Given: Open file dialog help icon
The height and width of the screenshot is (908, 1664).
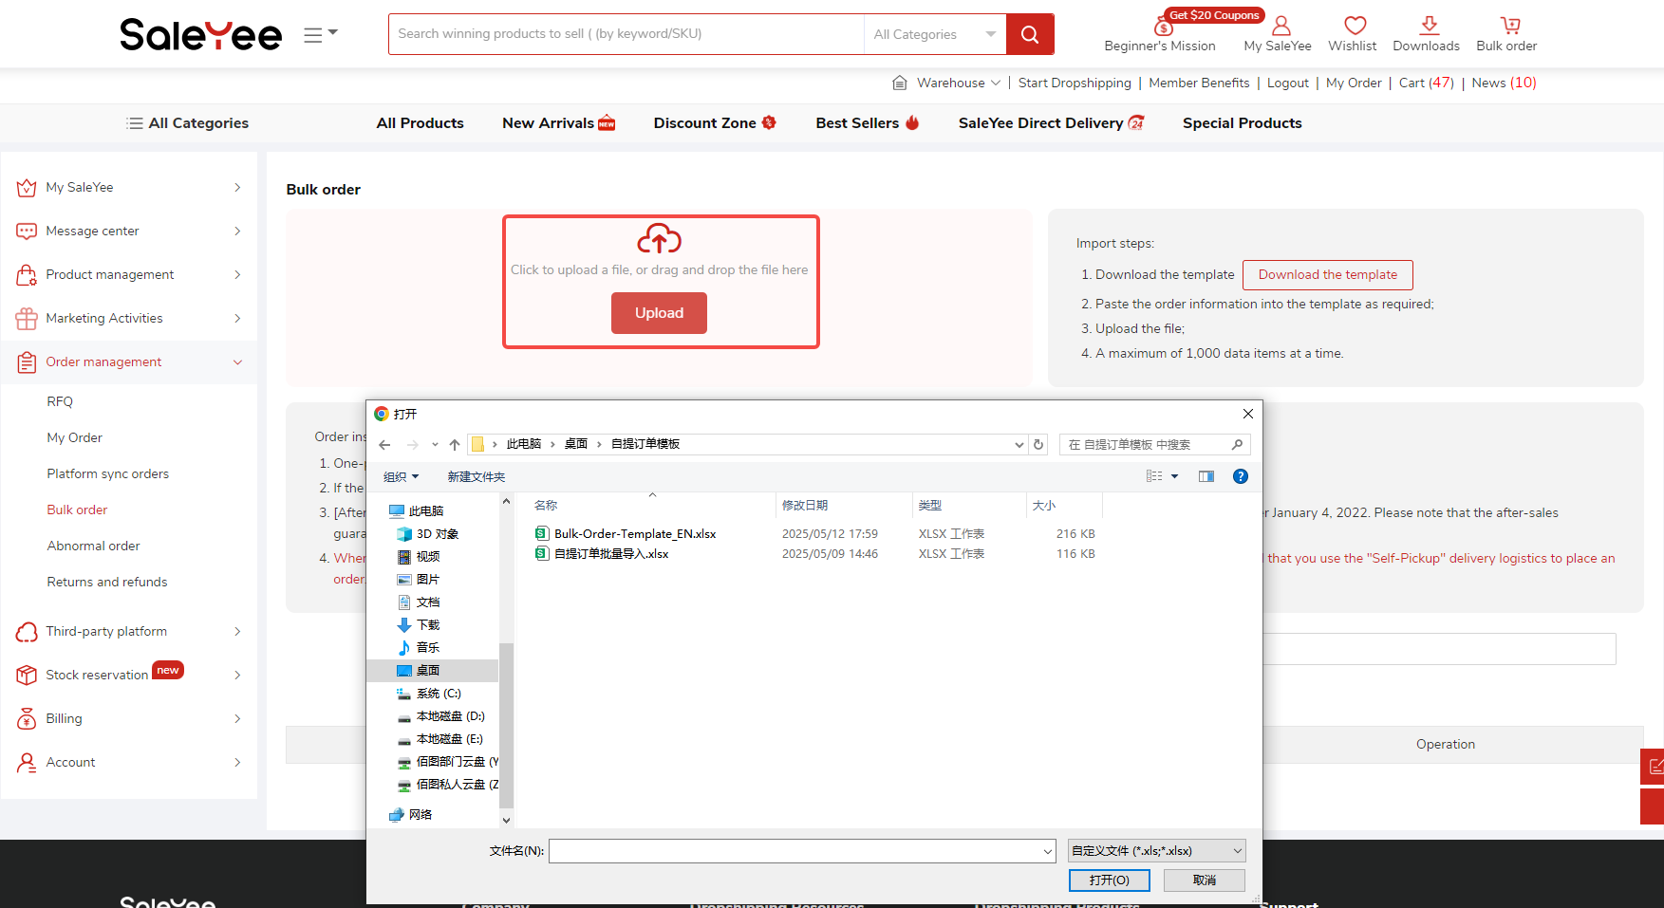Looking at the screenshot, I should [x=1240, y=476].
